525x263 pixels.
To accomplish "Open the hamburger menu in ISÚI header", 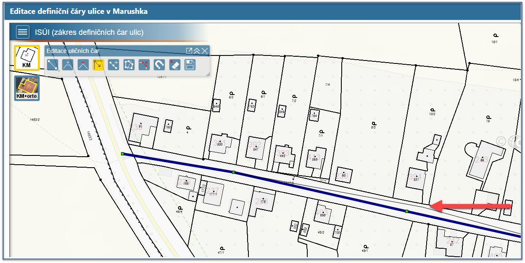I will 23,32.
